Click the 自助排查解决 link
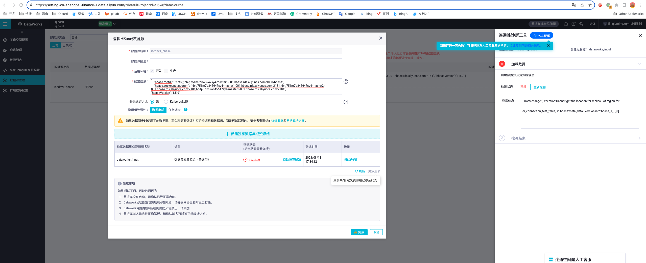646x263 pixels. (x=292, y=160)
